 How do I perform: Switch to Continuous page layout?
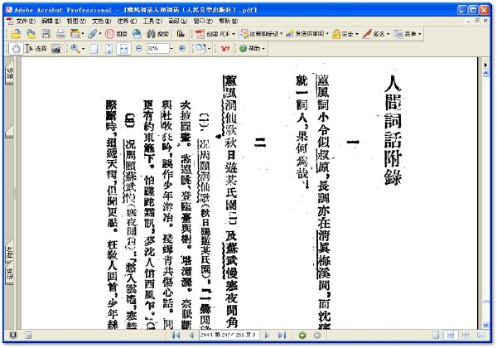point(451,336)
